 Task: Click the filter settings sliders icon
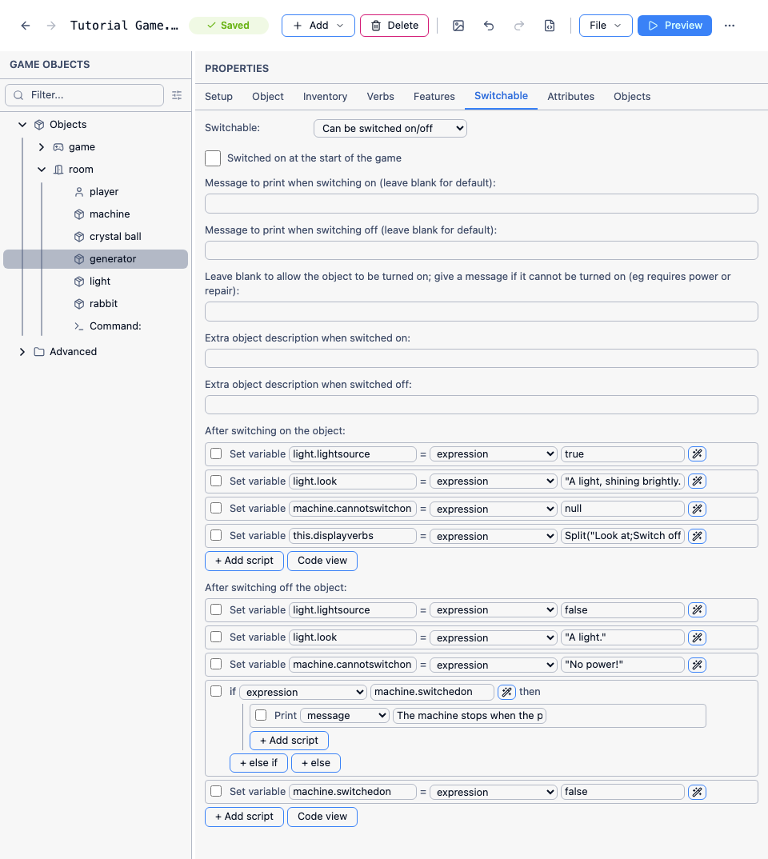point(177,95)
